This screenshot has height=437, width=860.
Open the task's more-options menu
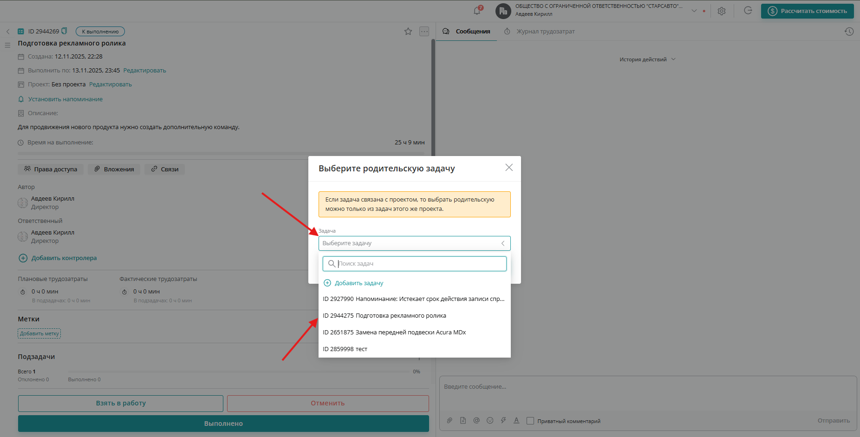[x=424, y=32]
